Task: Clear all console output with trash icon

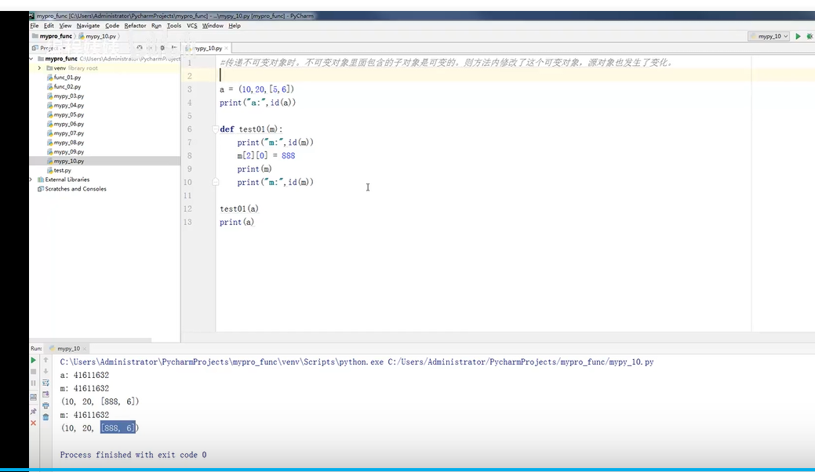Action: pos(45,416)
